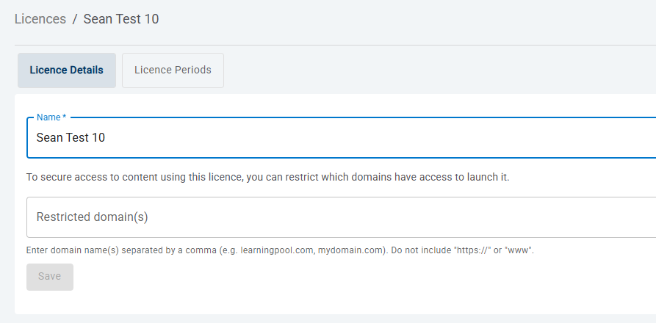The height and width of the screenshot is (323, 656).
Task: Select the Licence Details tab
Action: click(x=67, y=70)
